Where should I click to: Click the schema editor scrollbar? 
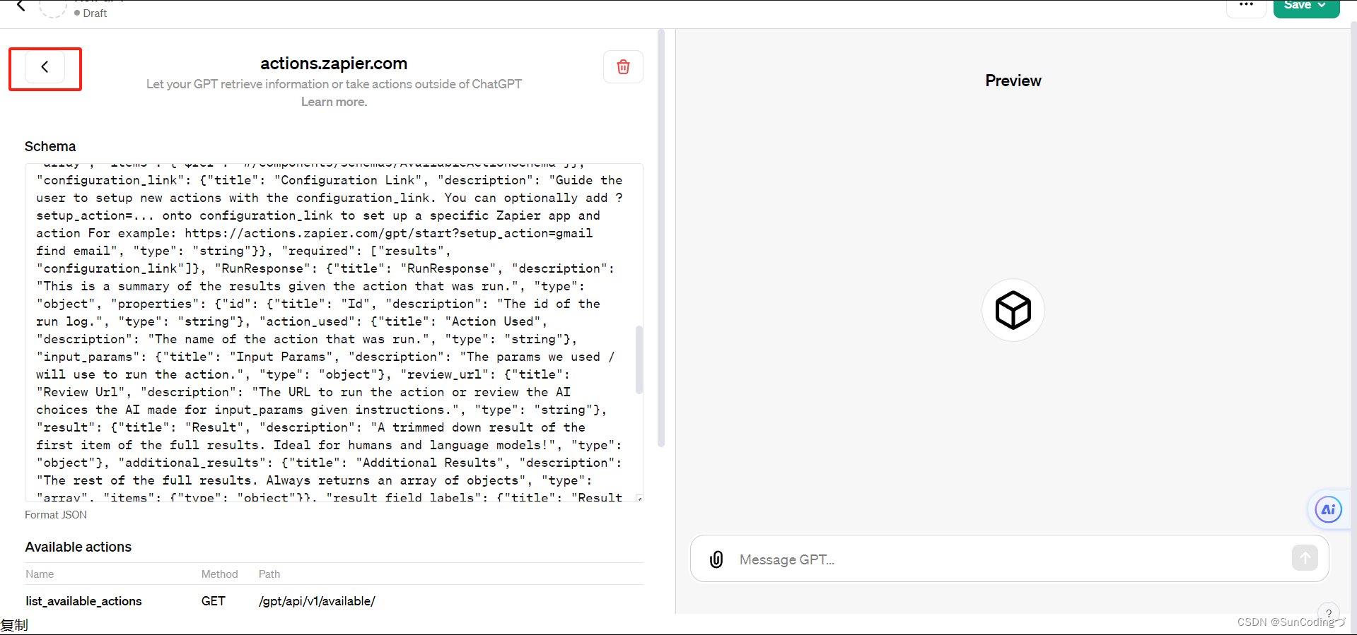coord(639,359)
